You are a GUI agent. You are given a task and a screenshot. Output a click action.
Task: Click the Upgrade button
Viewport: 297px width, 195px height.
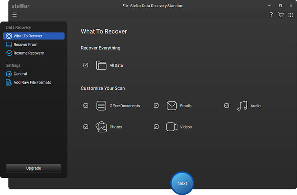coord(34,168)
